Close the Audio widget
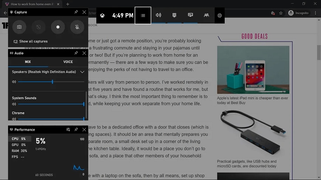 84,53
